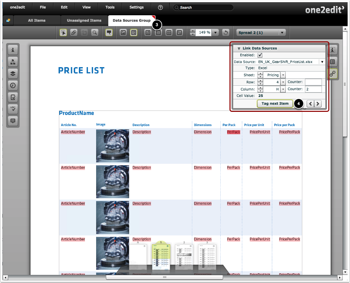Select page thumbnail 3 in page navigator

tap(207, 257)
